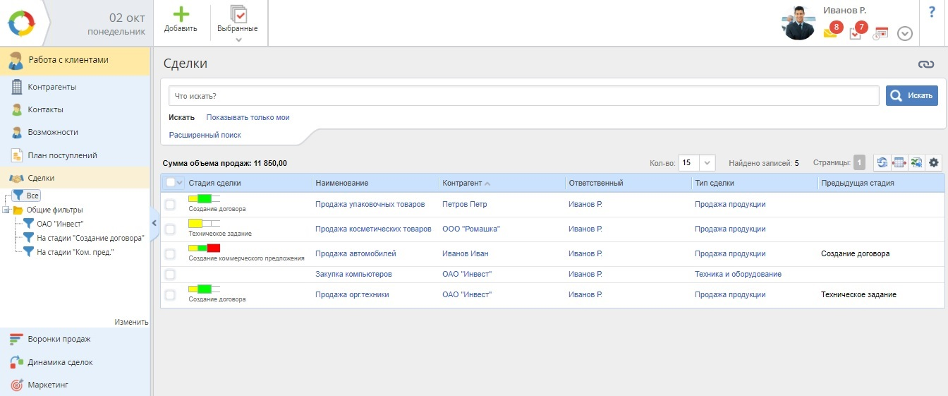Check the Закупка компьютеров row checkbox
948x396 pixels.
170,274
